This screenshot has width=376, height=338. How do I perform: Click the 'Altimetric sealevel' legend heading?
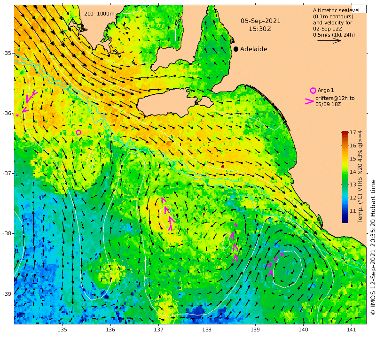[336, 10]
